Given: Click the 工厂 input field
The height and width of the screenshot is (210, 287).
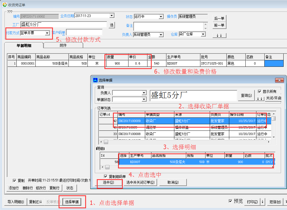Looking at the screenshot, I should pyautogui.click(x=63, y=25).
